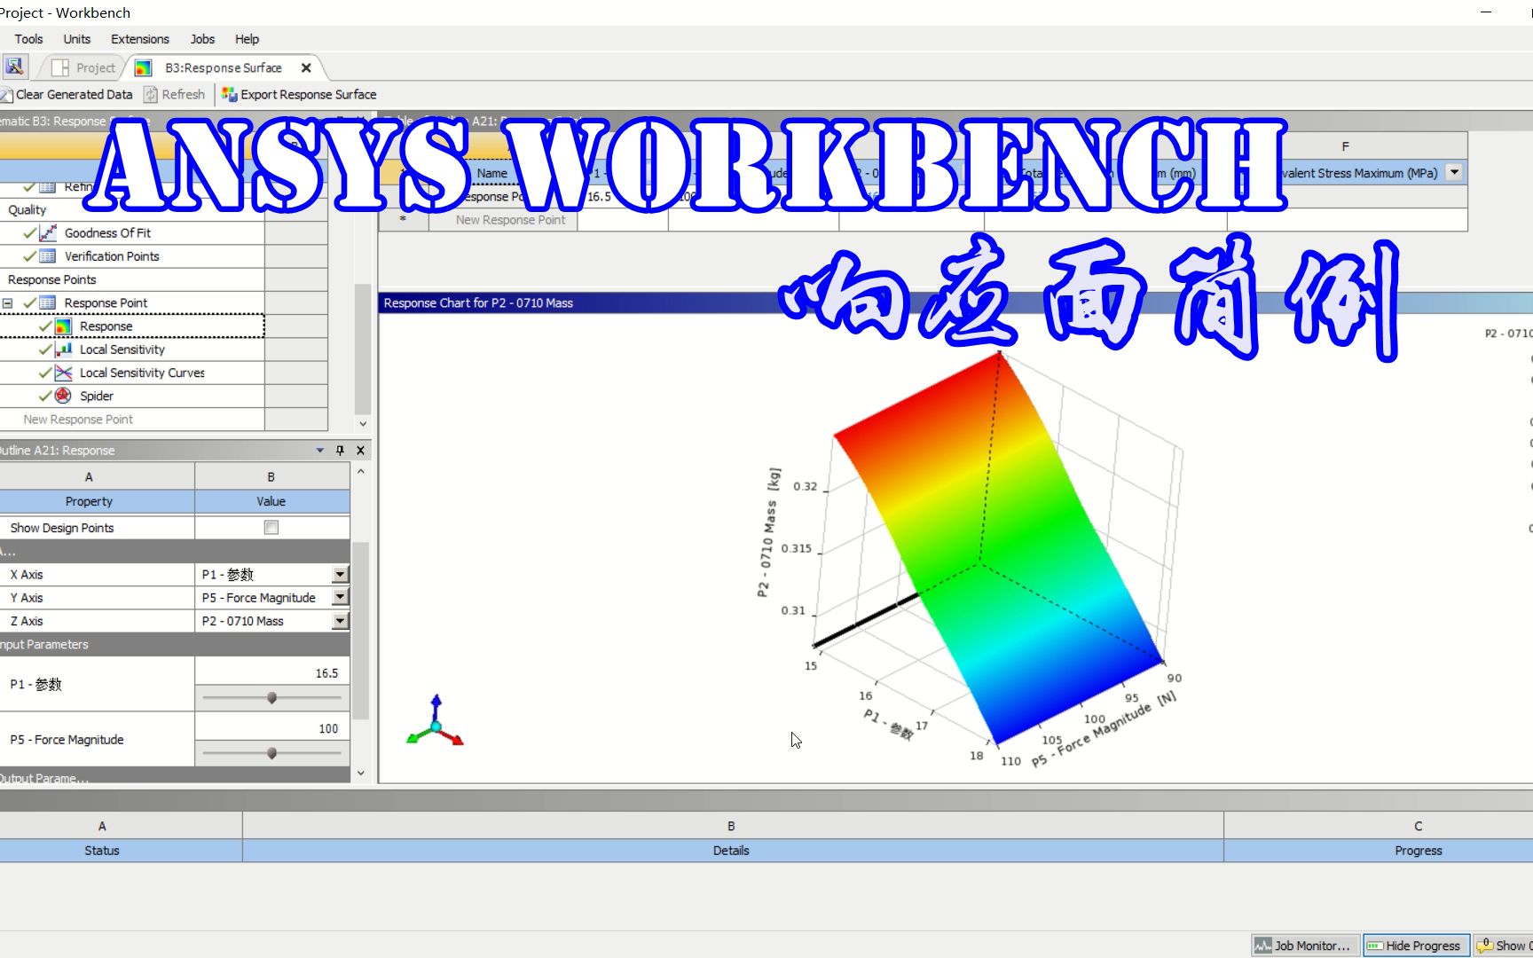Viewport: 1533px width, 958px height.
Task: Select the Response chart icon
Action: point(63,326)
